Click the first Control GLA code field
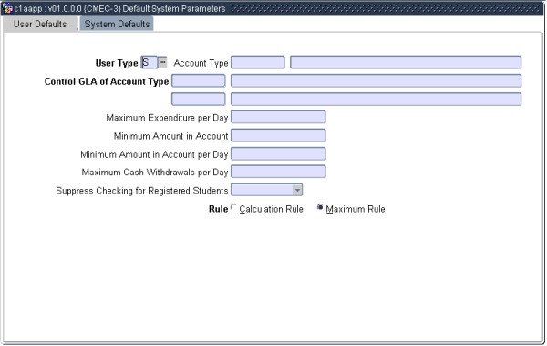The width and height of the screenshot is (547, 346). [x=199, y=80]
